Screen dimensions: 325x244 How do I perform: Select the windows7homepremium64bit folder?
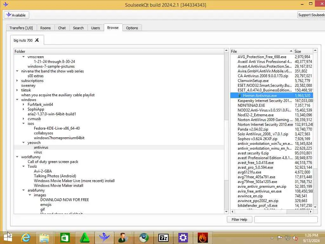tap(59, 138)
